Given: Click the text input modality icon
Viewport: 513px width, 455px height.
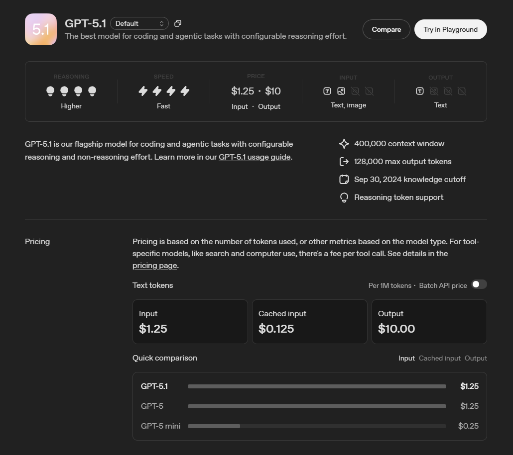Looking at the screenshot, I should pos(327,91).
